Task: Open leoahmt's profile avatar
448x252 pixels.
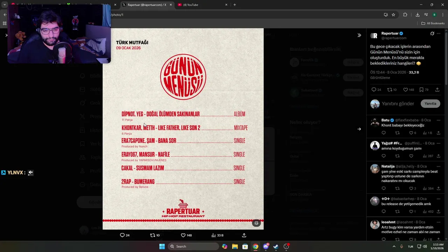Action: 375,224
